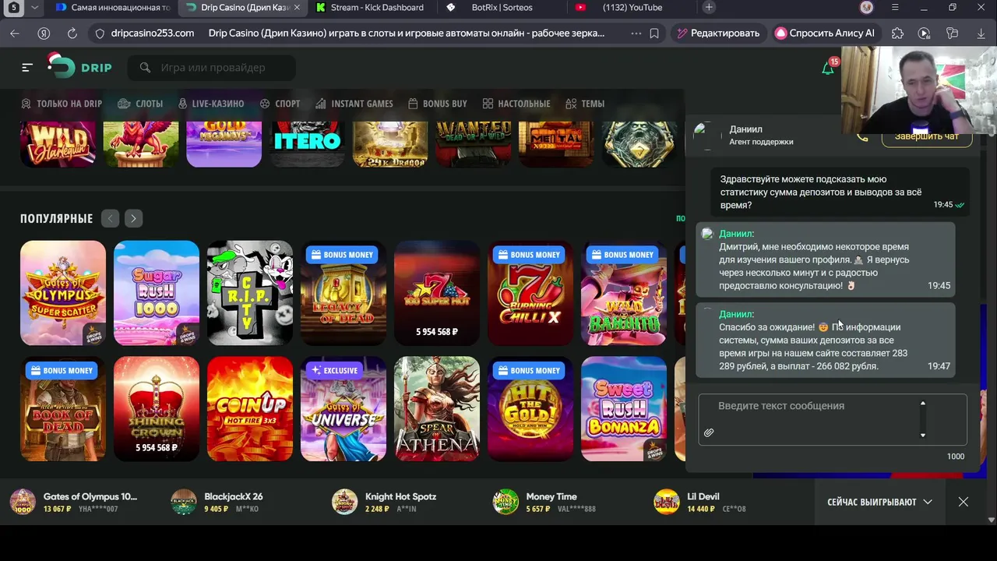Switch to 'Самая инновационная' tab
Viewport: 997px width, 561px height.
click(x=113, y=7)
